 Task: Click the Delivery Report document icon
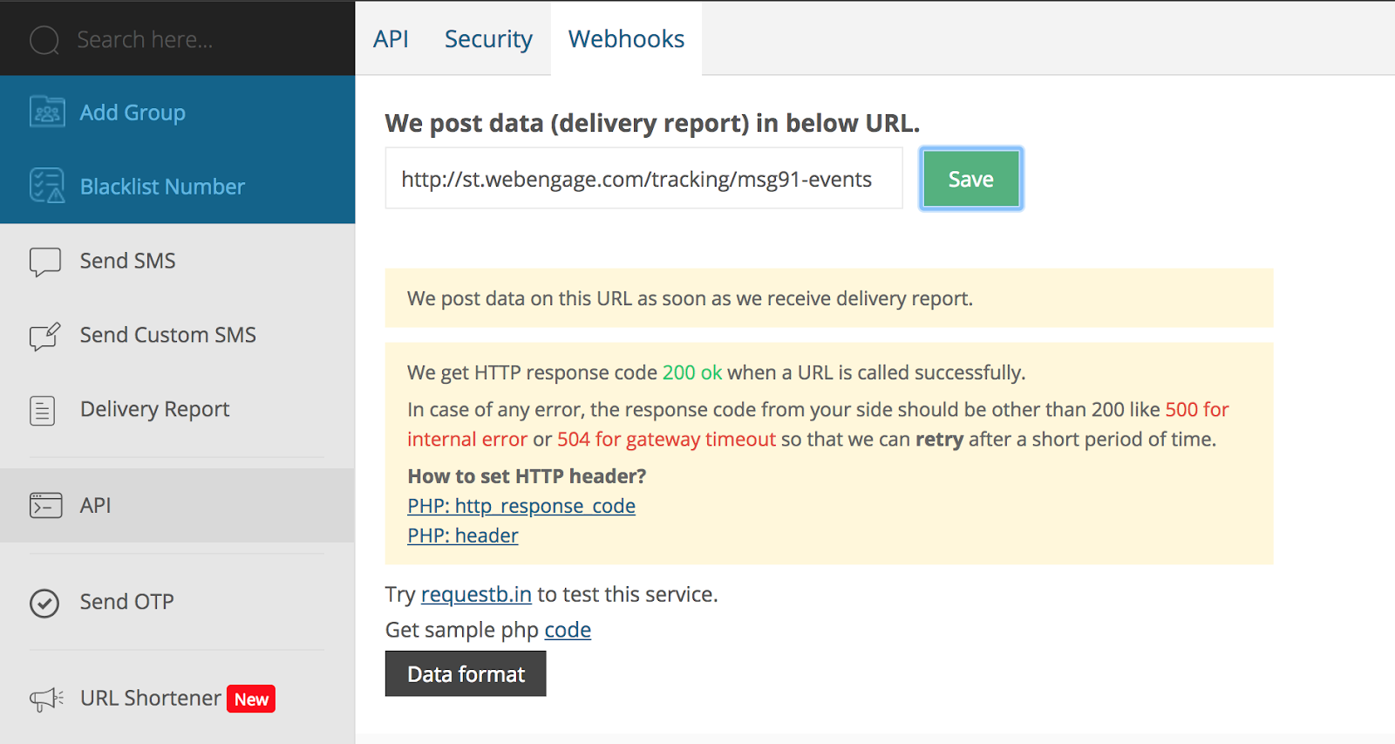43,410
